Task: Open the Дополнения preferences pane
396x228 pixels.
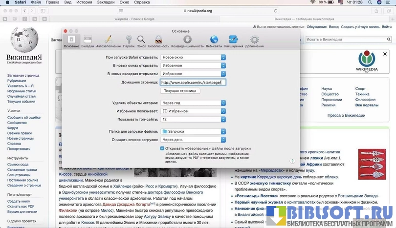Action: click(254, 41)
